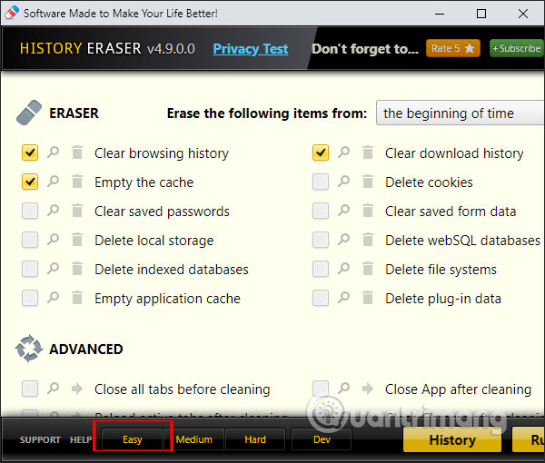Uncheck Empty the cache checkbox
The image size is (545, 463).
tap(30, 182)
